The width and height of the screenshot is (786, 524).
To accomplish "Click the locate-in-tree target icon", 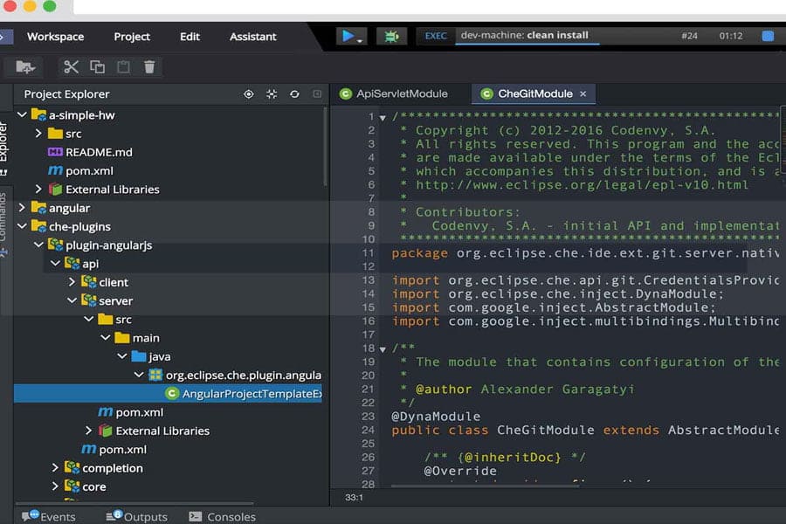I will coord(249,94).
